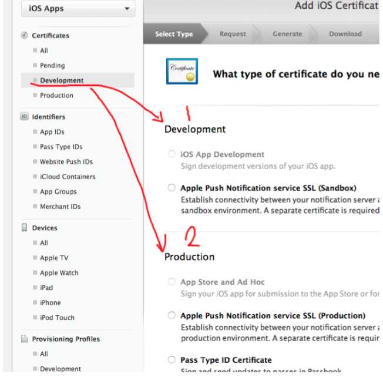Image resolution: width=383 pixels, height=384 pixels.
Task: Show iPod Touch devices
Action: tap(57, 318)
